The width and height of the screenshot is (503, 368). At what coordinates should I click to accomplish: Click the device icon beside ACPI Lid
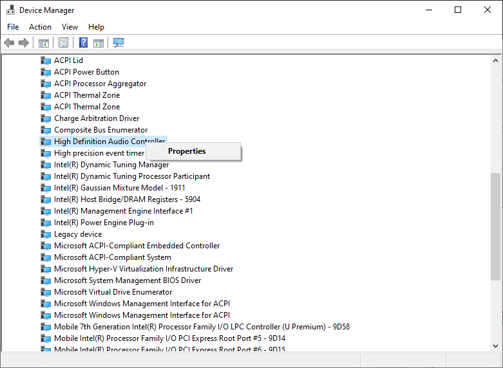click(x=46, y=60)
